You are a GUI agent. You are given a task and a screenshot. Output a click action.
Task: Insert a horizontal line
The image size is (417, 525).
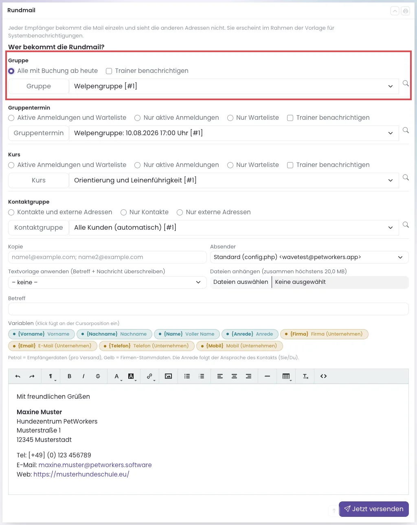point(267,376)
